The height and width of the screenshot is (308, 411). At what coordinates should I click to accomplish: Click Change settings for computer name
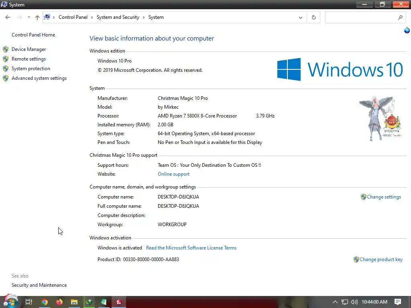click(x=384, y=197)
